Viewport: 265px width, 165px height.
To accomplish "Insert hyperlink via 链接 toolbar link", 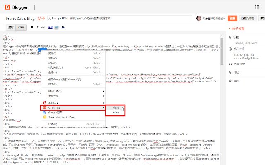I will [x=50, y=28].
